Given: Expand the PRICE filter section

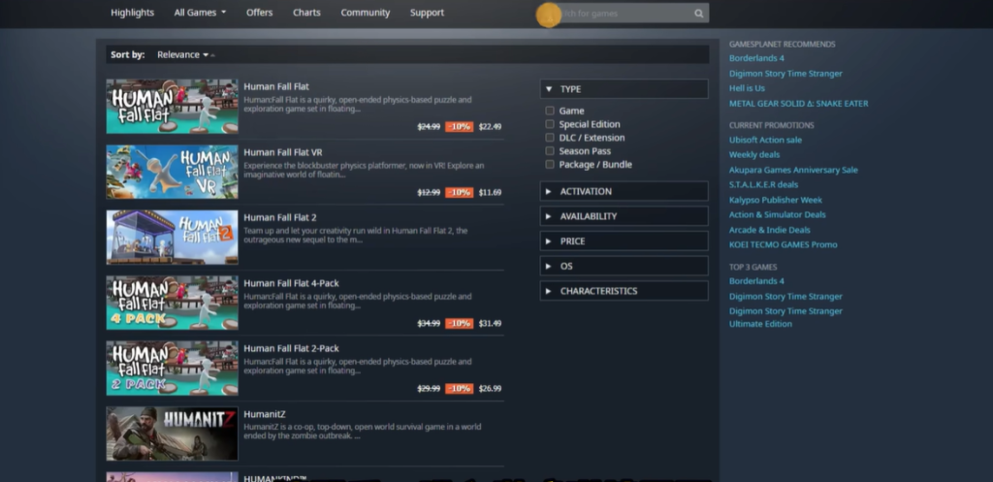Looking at the screenshot, I should point(624,241).
